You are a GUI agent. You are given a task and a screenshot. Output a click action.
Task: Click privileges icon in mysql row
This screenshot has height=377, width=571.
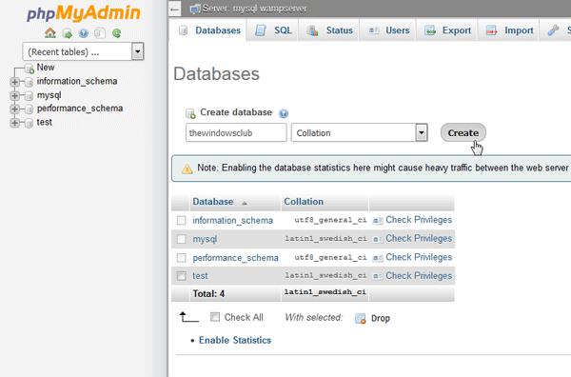point(377,239)
